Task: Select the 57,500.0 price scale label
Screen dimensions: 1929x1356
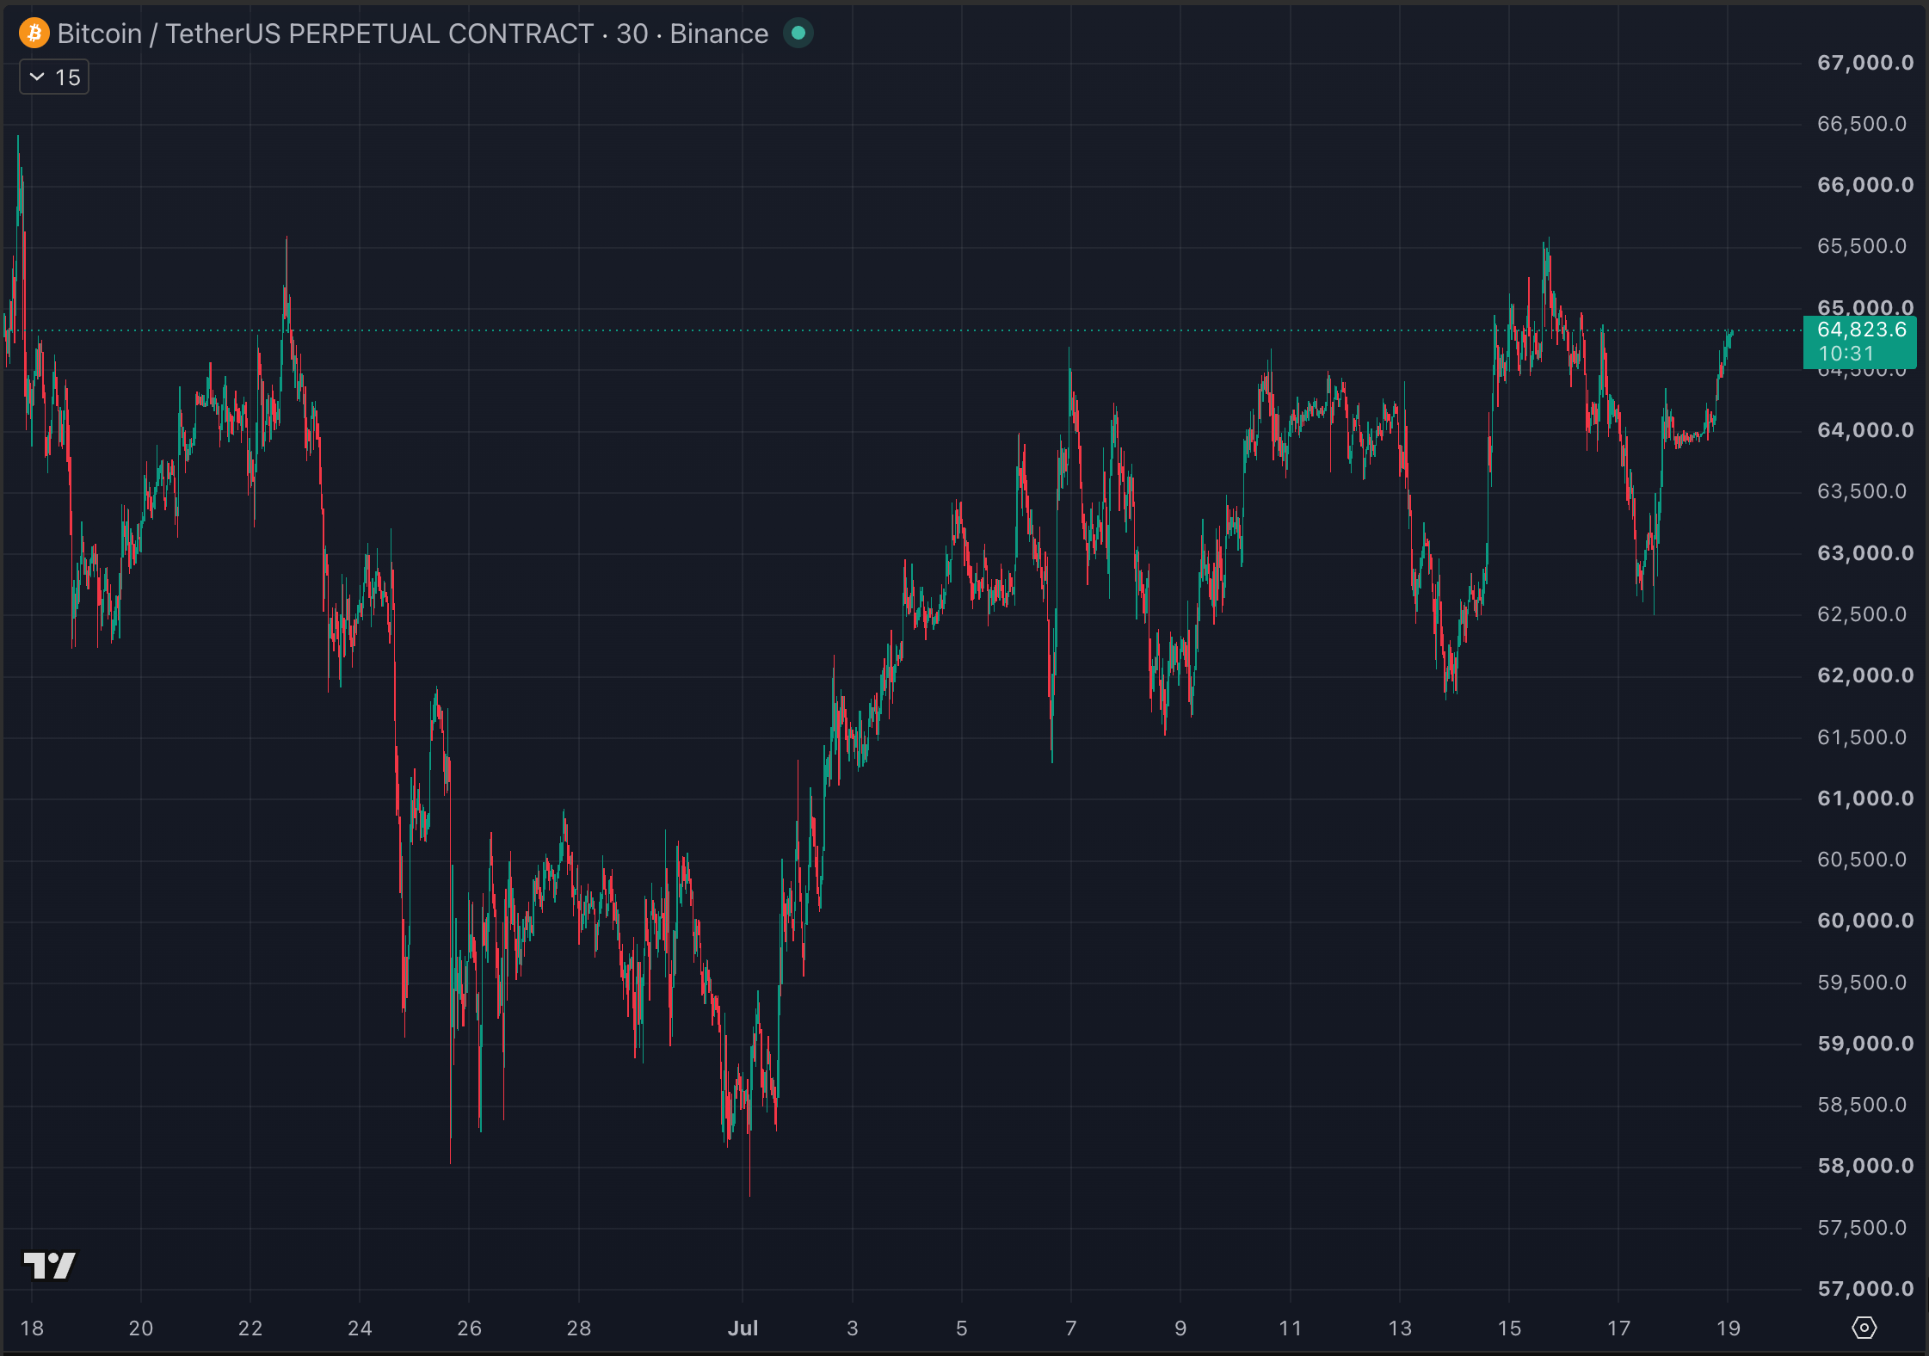Action: tap(1862, 1228)
